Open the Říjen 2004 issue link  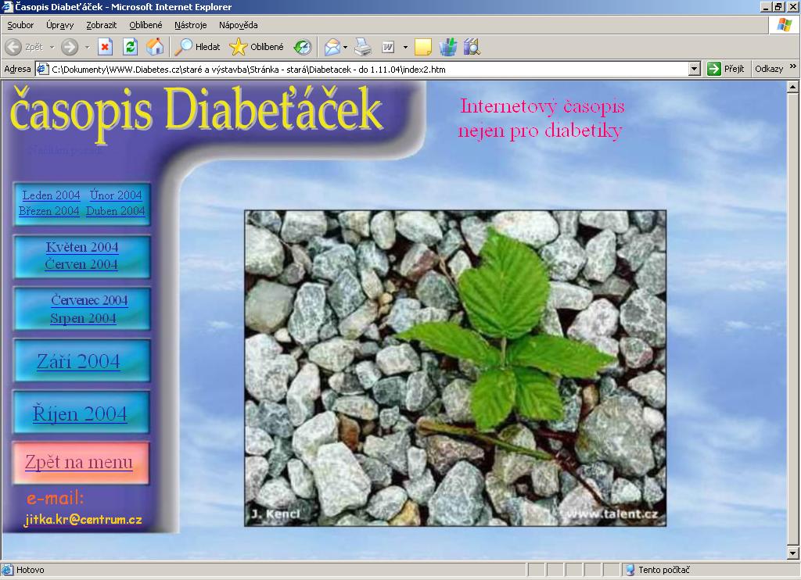tap(80, 413)
